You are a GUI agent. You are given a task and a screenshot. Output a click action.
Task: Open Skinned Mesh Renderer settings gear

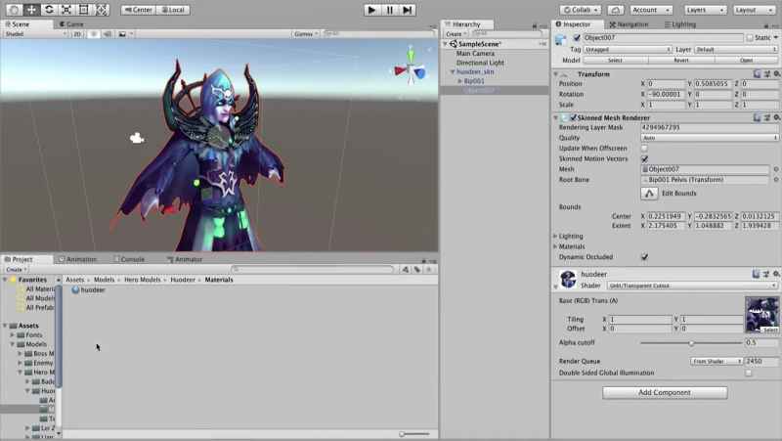[776, 117]
